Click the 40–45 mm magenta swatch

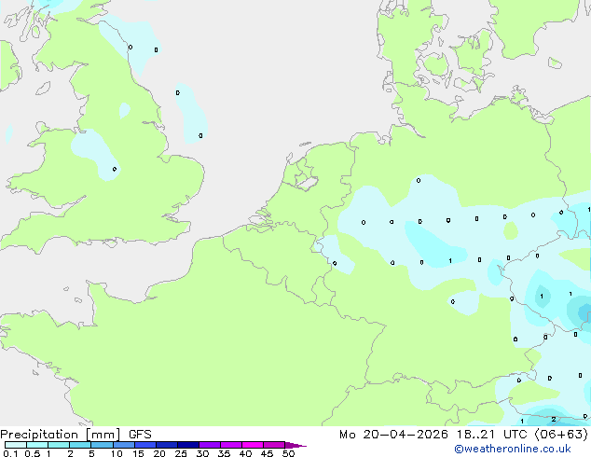pyautogui.click(x=253, y=445)
